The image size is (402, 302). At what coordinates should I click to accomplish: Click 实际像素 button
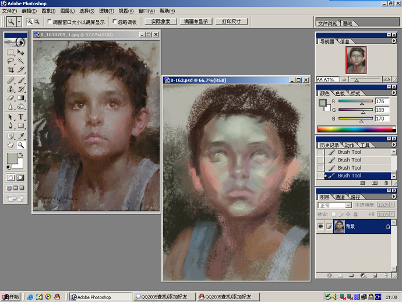(161, 22)
